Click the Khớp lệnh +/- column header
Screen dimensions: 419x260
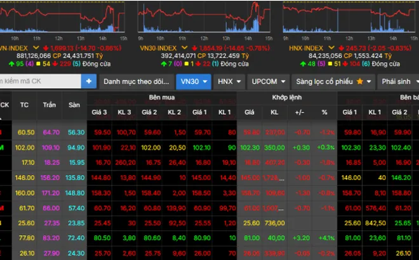coord(300,112)
